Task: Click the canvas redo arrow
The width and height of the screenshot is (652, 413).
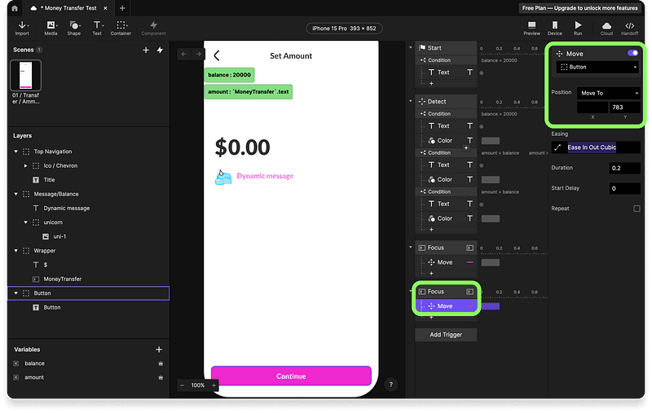Action: pyautogui.click(x=198, y=54)
